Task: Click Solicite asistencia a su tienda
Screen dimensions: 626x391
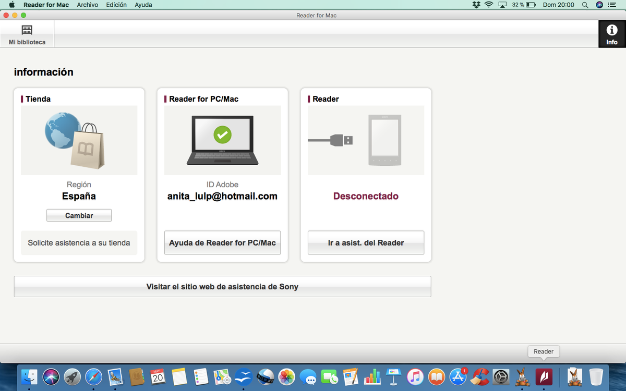Action: 79,243
